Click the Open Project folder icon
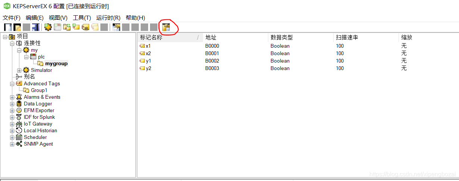The image size is (459, 181). [x=17, y=27]
